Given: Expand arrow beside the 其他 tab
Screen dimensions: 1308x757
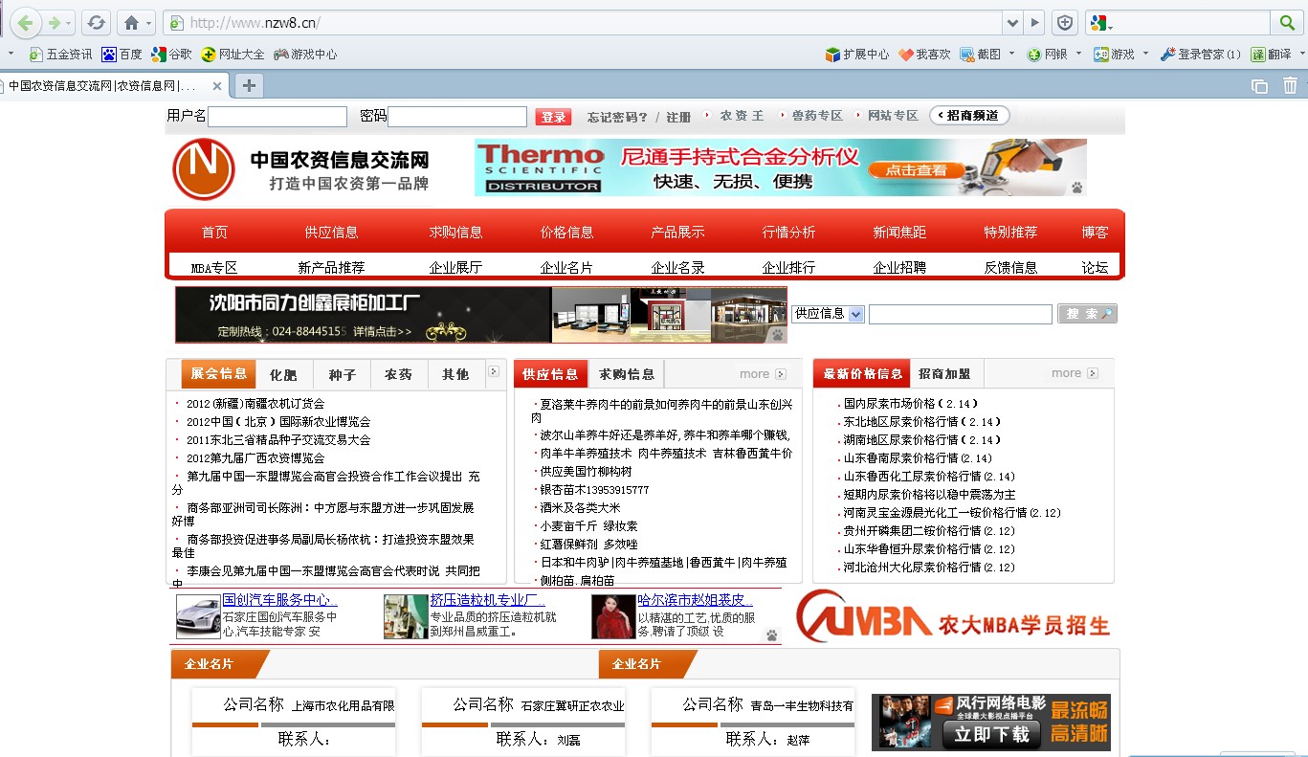Looking at the screenshot, I should tap(494, 371).
